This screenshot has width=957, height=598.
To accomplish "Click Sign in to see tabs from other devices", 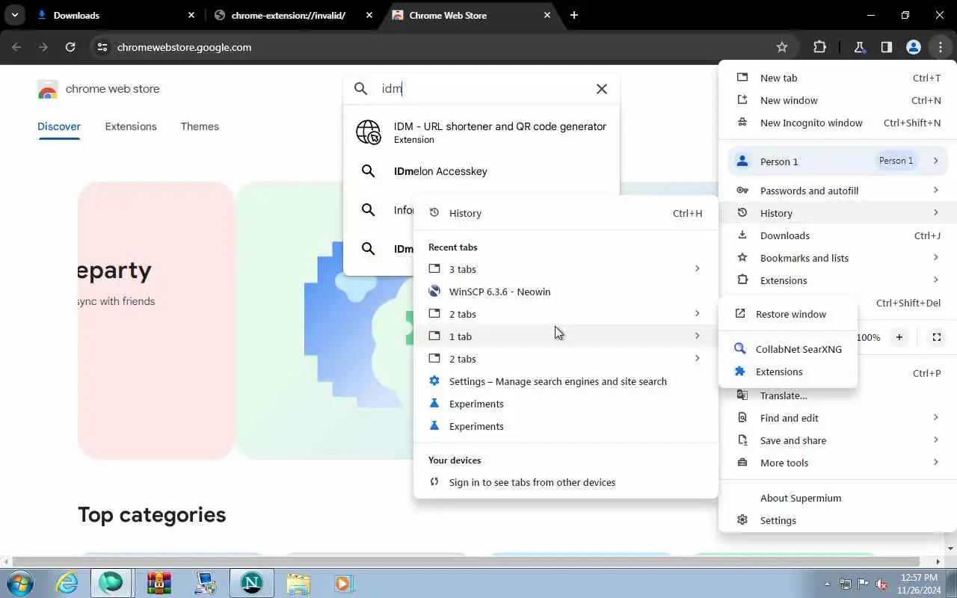I will 565,482.
